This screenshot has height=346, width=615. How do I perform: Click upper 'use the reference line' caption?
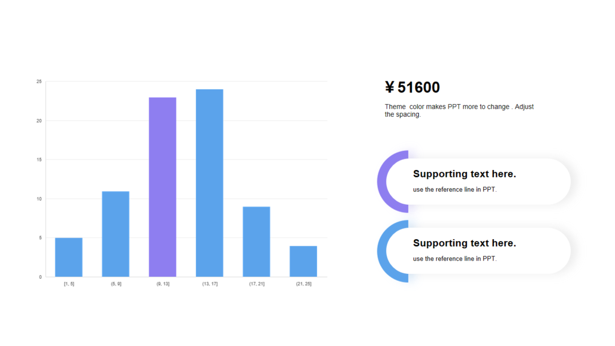point(455,189)
